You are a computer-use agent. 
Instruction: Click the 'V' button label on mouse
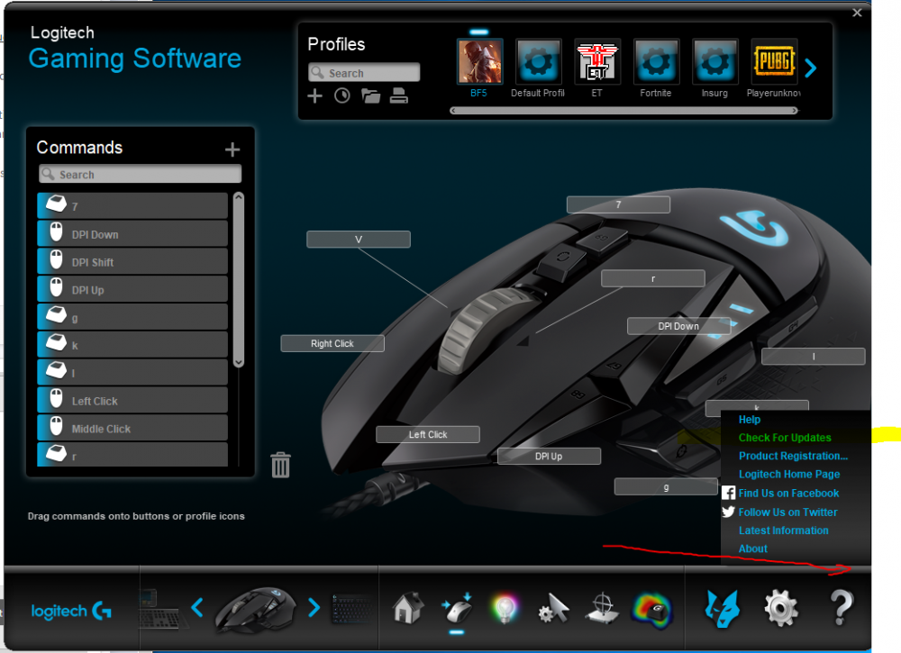[359, 240]
